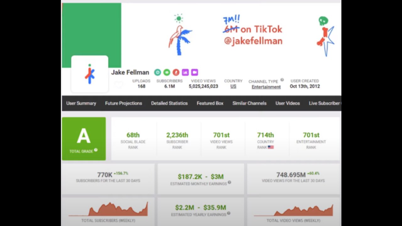Open the User Summary tab
This screenshot has height=226, width=402.
tap(81, 103)
